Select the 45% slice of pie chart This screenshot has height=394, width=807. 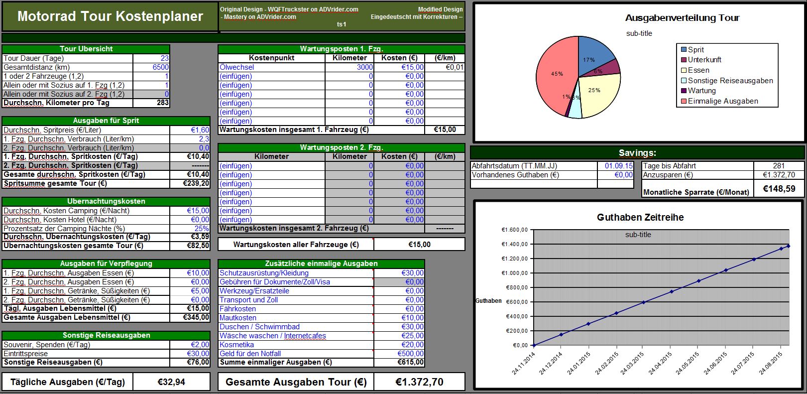point(555,75)
